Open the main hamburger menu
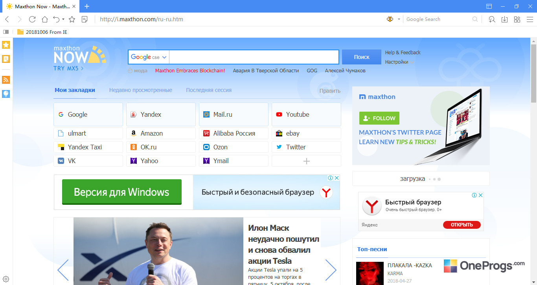The image size is (537, 285). pyautogui.click(x=529, y=19)
